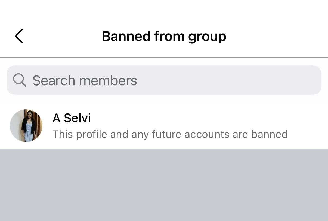Click the word 'Selvi' in the member name
Screen dimensions: 328x221
coord(77,118)
